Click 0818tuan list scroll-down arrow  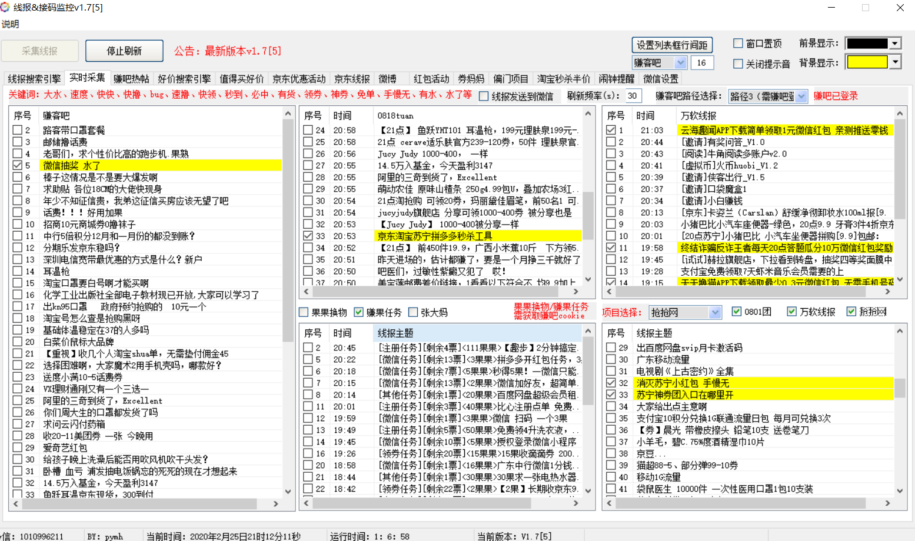[588, 280]
